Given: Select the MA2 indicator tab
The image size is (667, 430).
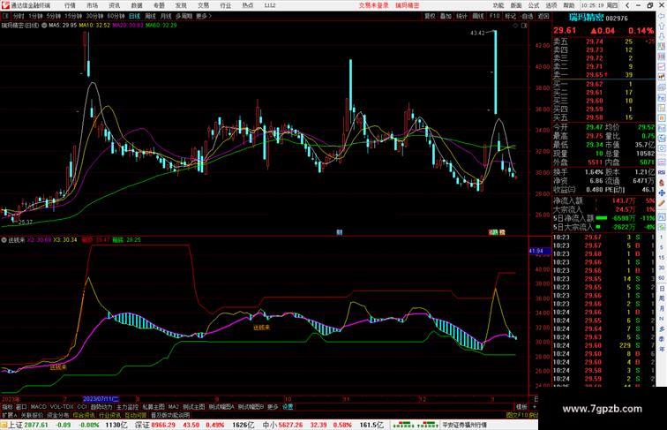Looking at the screenshot, I should coord(173,407).
